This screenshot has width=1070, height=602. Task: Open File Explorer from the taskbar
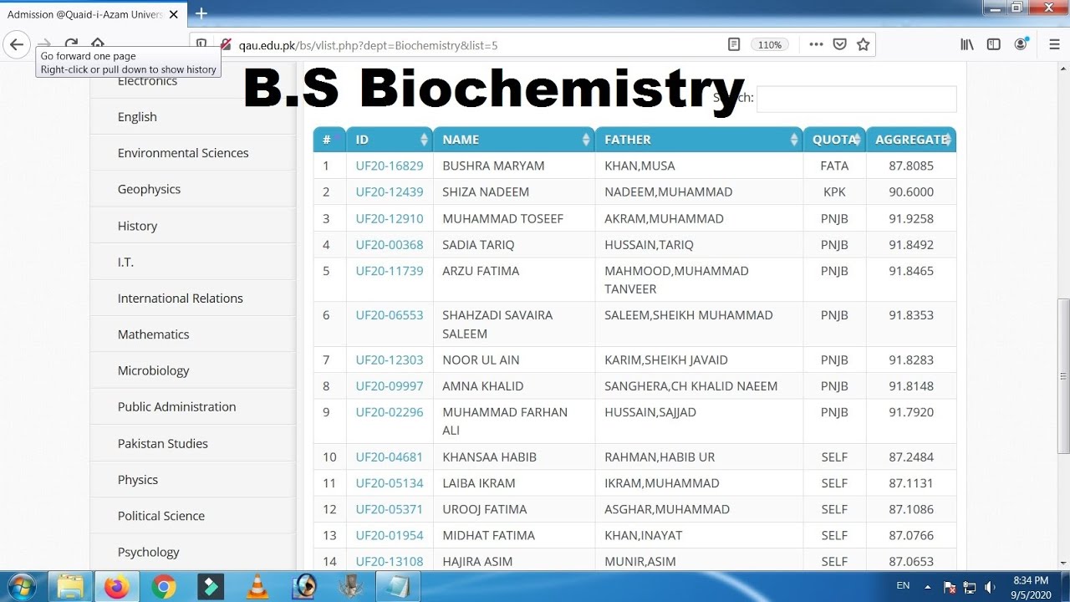tap(71, 587)
